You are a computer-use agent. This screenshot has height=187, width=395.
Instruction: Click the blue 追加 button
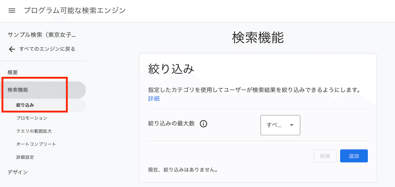click(354, 156)
